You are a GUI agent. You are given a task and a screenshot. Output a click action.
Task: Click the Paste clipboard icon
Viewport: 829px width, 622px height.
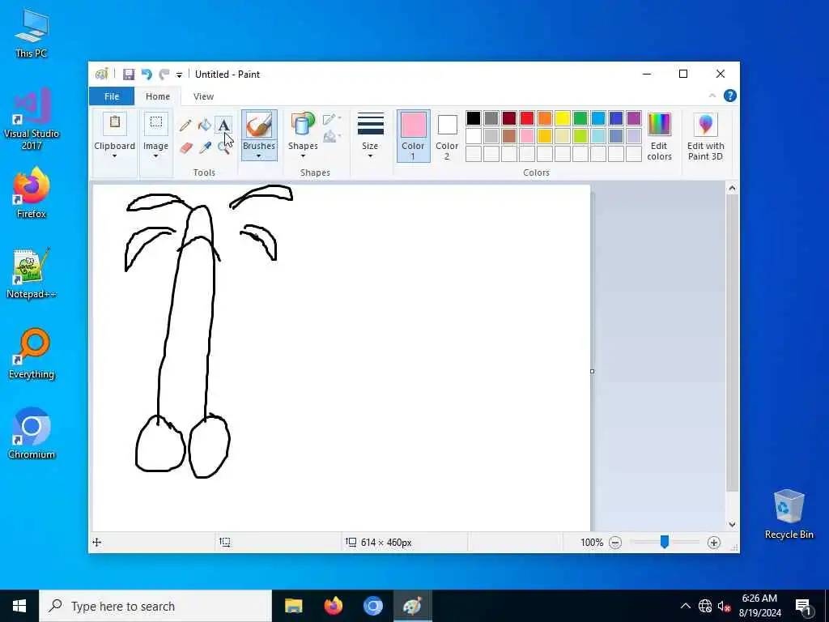tap(115, 124)
